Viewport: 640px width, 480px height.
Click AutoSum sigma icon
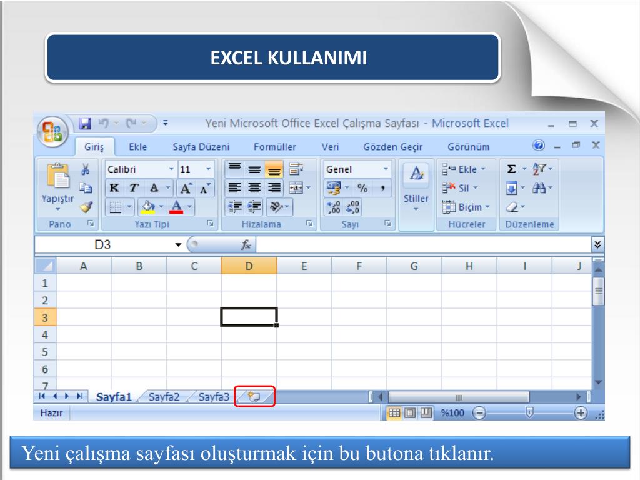pyautogui.click(x=511, y=169)
